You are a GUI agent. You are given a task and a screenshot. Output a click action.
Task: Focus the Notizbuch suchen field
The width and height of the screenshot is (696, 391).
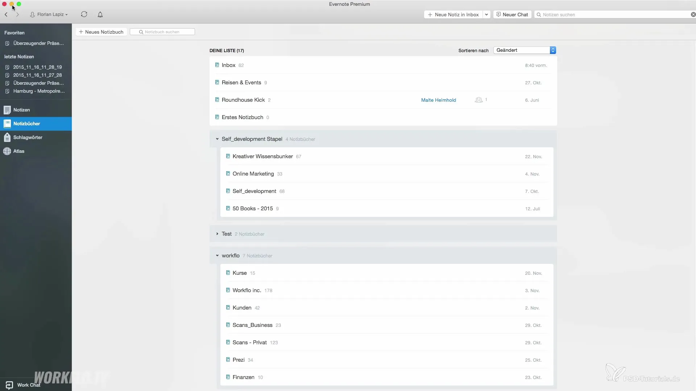pyautogui.click(x=162, y=32)
